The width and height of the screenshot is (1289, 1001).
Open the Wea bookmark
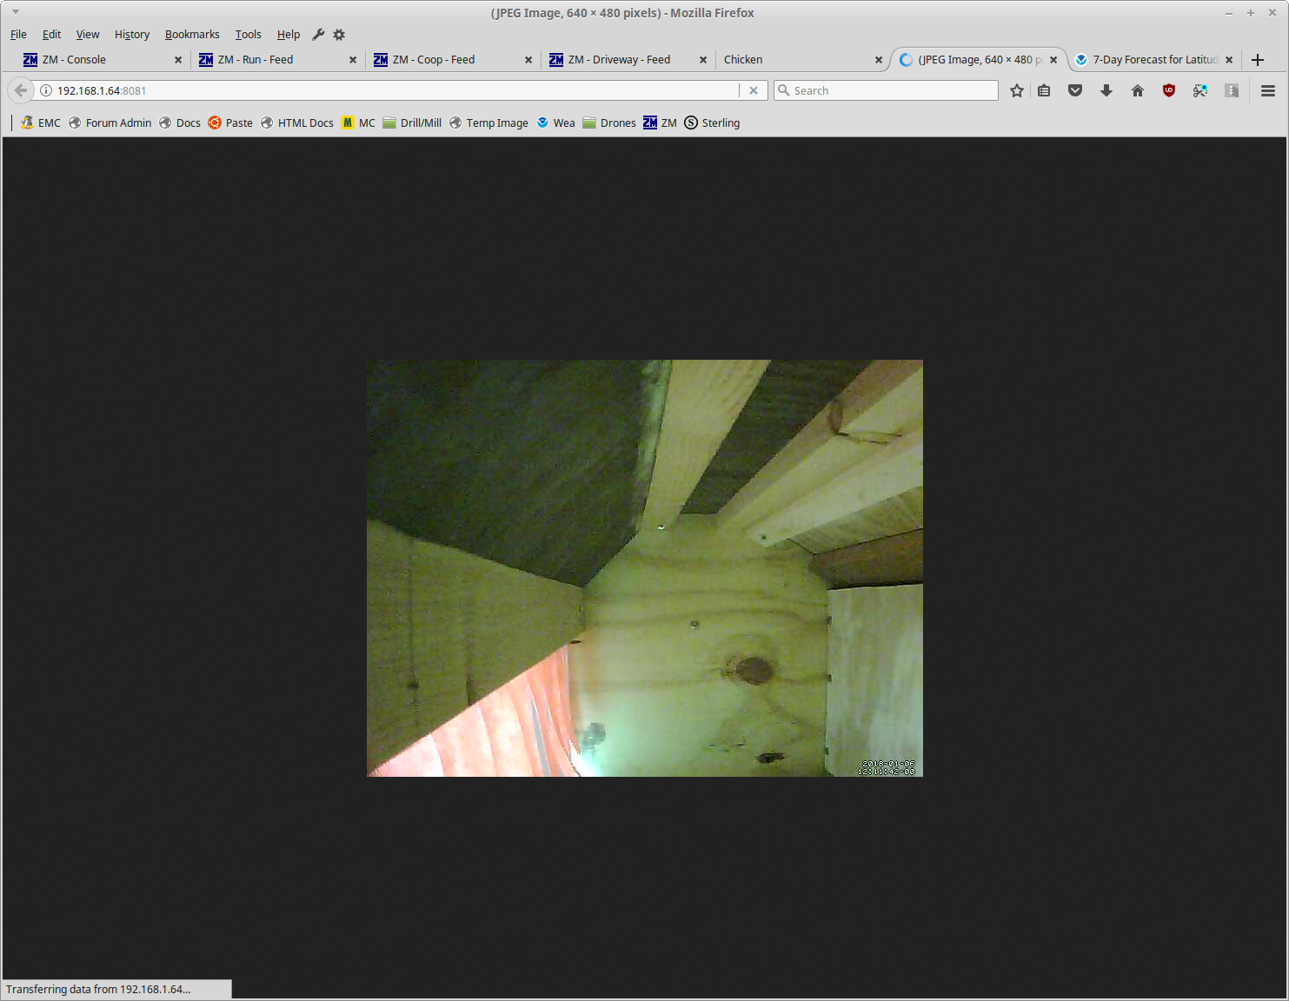[555, 123]
